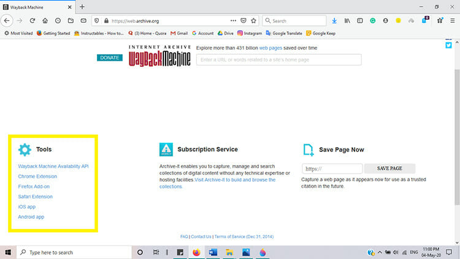Screen dimensions: 460x259
Task: Open Microsoft Word from taskbar
Action: coord(213,252)
